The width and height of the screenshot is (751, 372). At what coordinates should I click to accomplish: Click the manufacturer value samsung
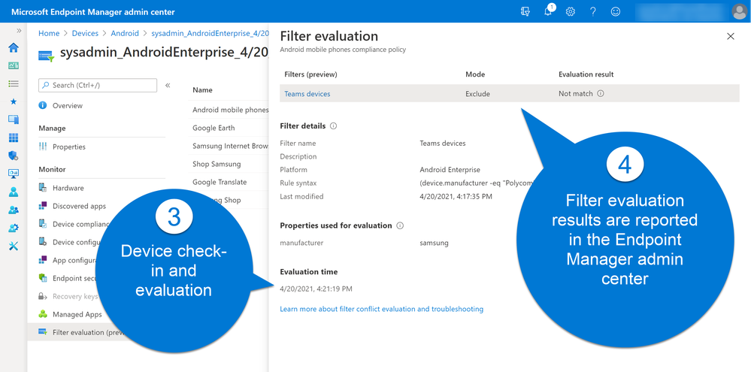pyautogui.click(x=434, y=243)
